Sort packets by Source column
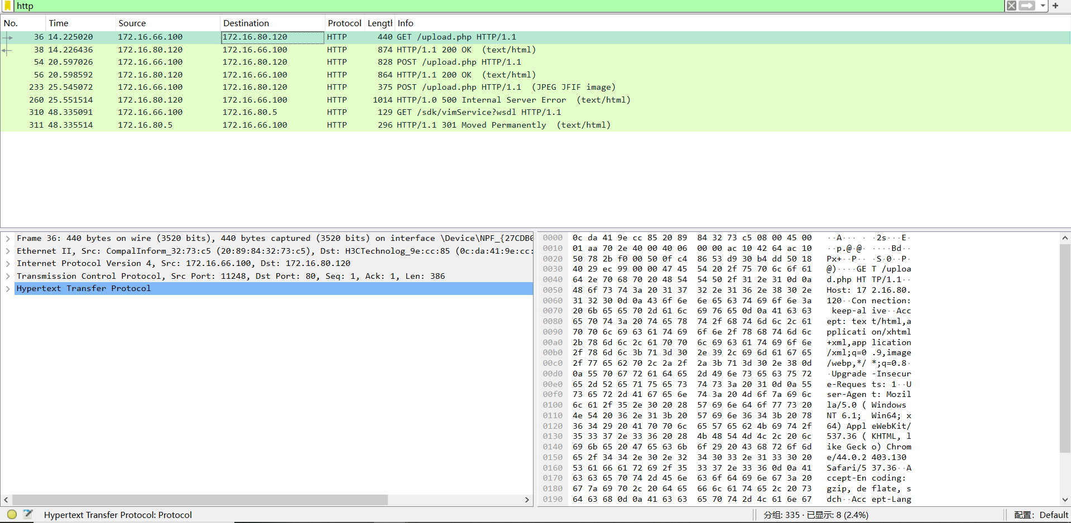Viewport: 1071px width, 523px height. [x=167, y=23]
